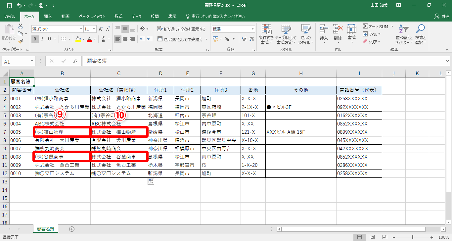Open the フィル fill dropdown
The width and height of the screenshot is (452, 241).
(371, 34)
